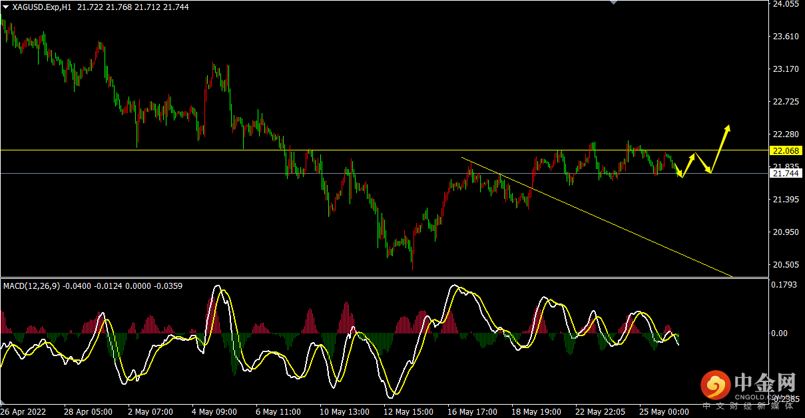Click the 18 May 19:00 time label
Image resolution: width=805 pixels, height=418 pixels.
click(x=537, y=412)
